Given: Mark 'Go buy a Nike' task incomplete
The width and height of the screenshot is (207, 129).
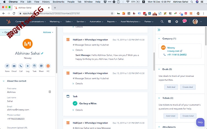Looking at the screenshot, I should click(x=75, y=103).
